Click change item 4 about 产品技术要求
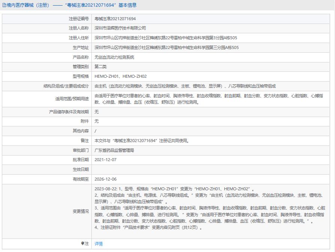Image resolution: width=335 pixels, height=252 pixels. (148, 227)
